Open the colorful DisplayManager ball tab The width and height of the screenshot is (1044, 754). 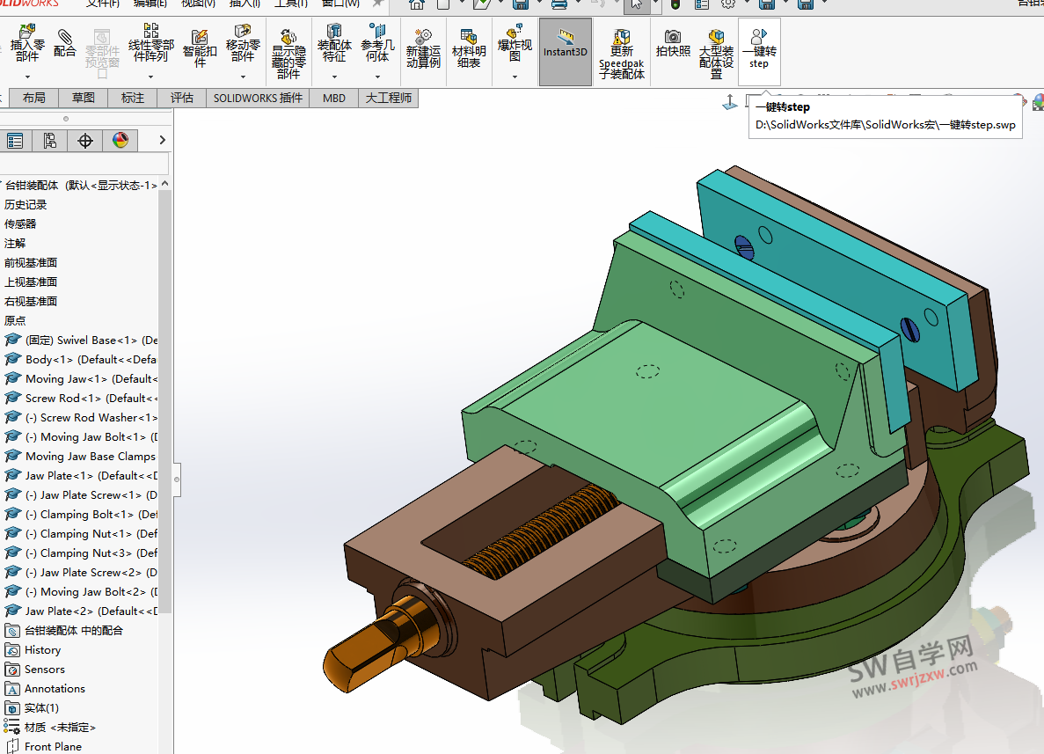120,140
